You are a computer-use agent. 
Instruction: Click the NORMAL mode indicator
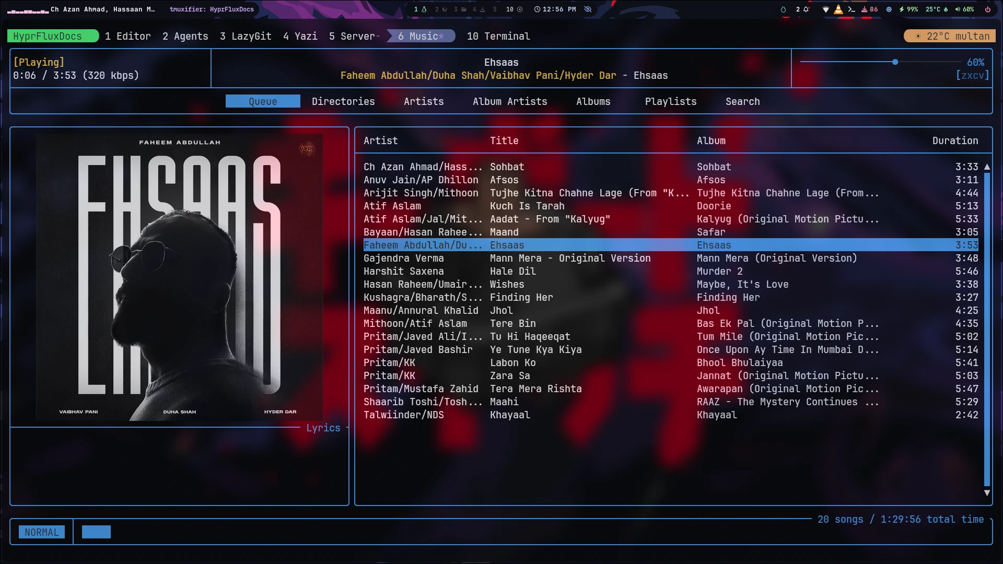click(x=42, y=532)
